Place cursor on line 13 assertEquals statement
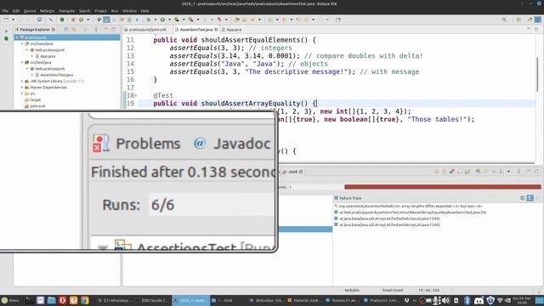Screen dimensions: 544x306 [x=235, y=56]
